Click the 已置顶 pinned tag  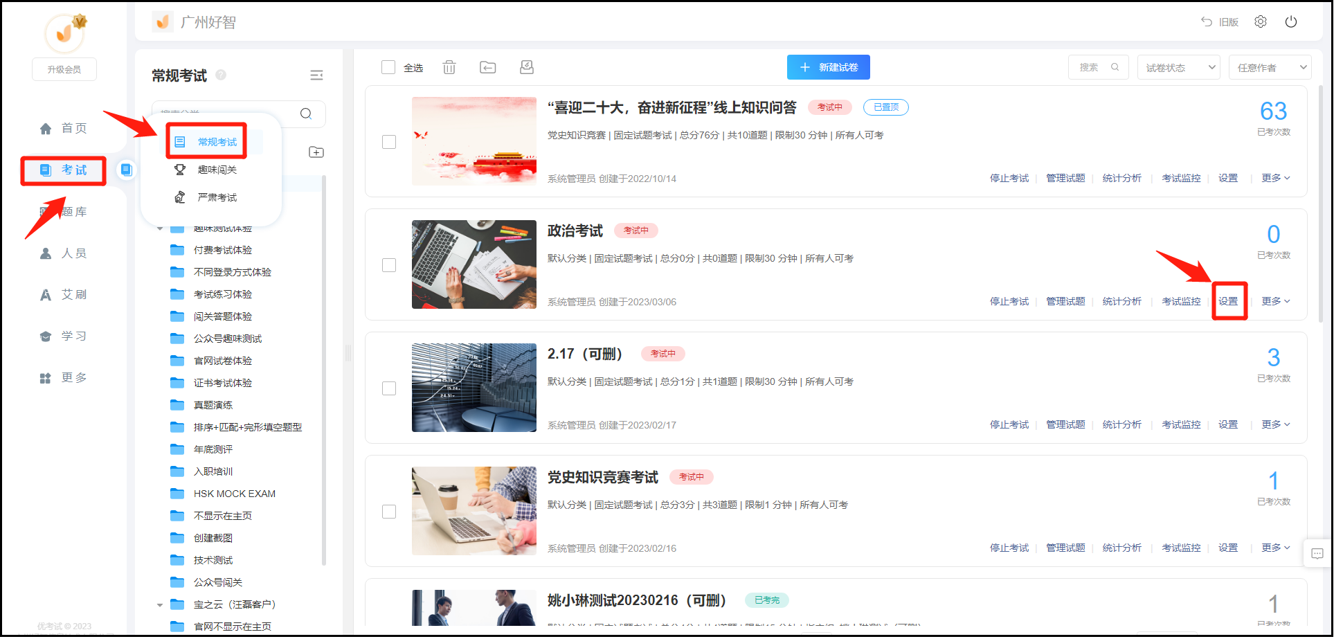886,107
